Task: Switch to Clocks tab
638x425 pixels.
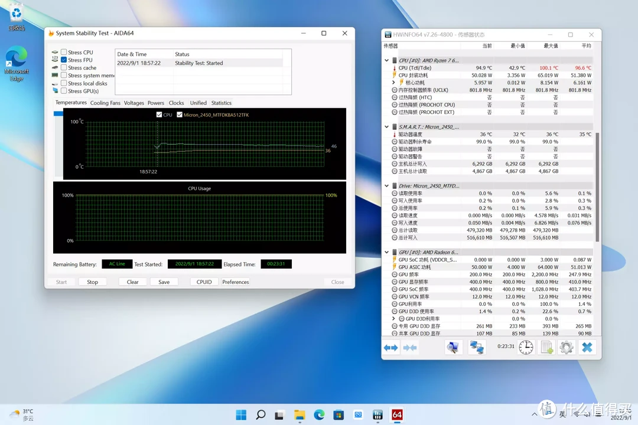Action: (x=176, y=103)
